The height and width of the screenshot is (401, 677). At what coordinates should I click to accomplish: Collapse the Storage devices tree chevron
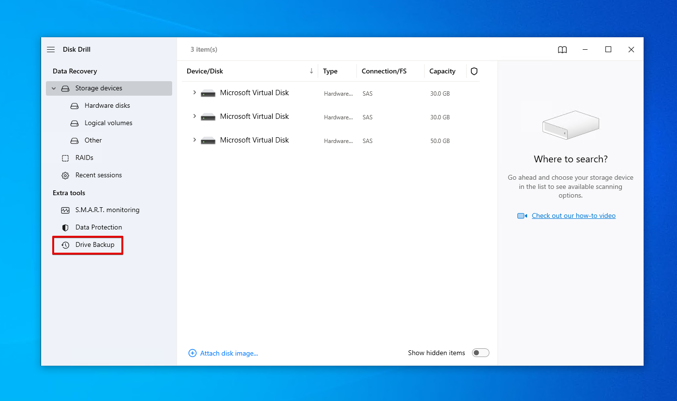[x=54, y=88]
